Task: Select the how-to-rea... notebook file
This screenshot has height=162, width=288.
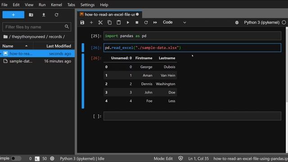Action: click(x=37, y=54)
